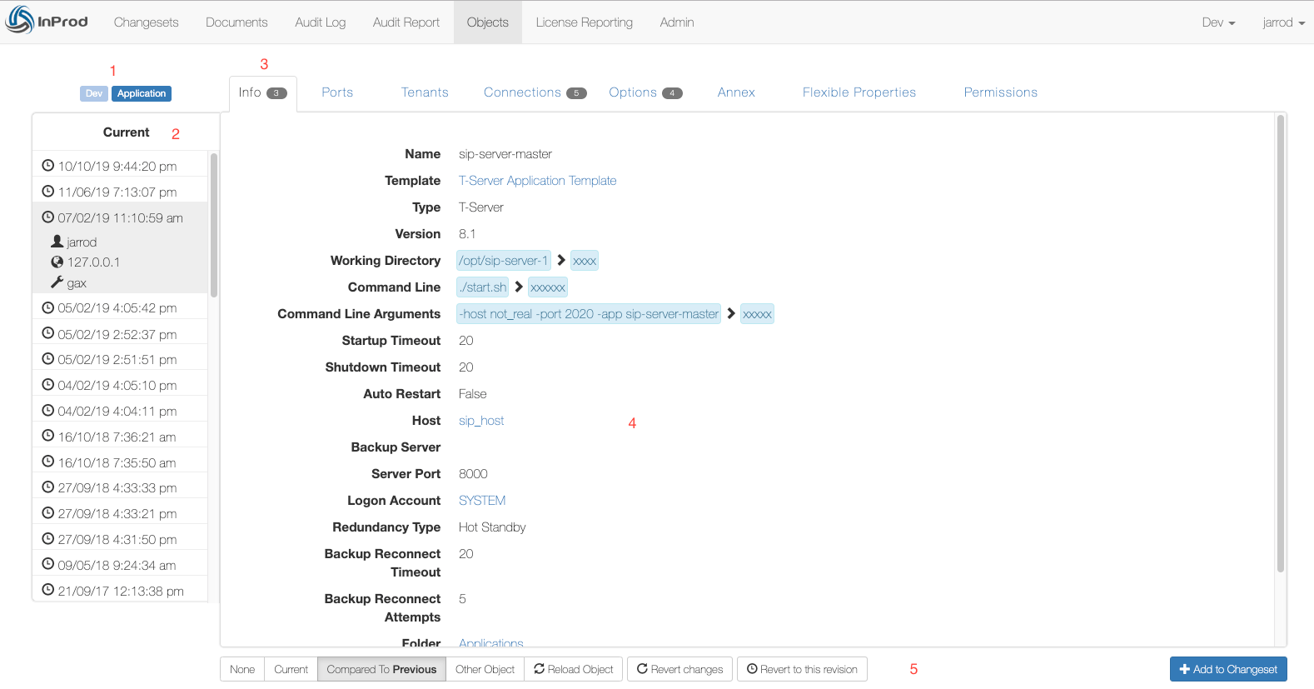Screen dimensions: 1314x689
Task: Set comparison to Current
Action: click(291, 669)
